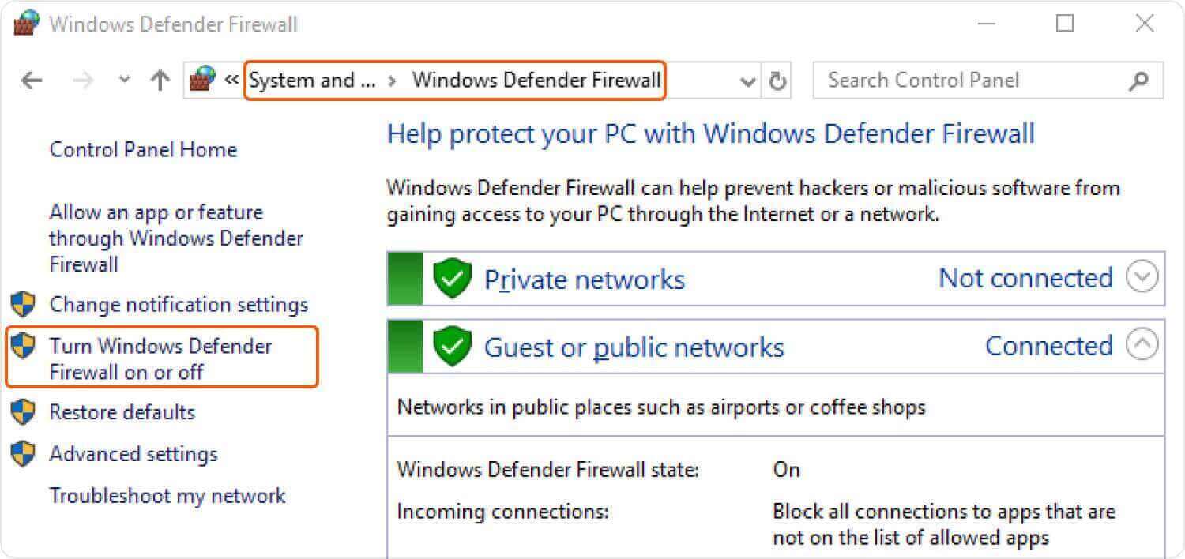Click the back navigation arrow
This screenshot has width=1185, height=559.
[x=32, y=81]
